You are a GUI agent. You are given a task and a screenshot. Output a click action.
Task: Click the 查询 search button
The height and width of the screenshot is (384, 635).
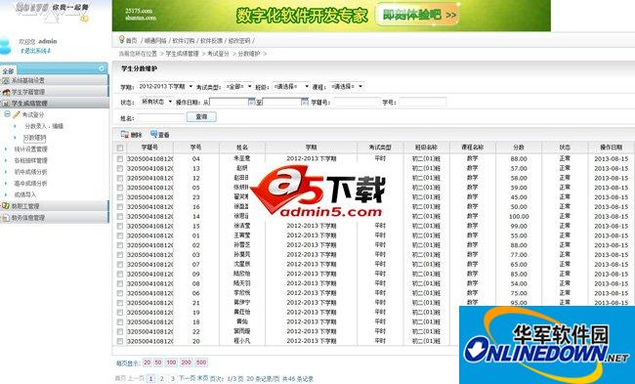click(x=201, y=117)
